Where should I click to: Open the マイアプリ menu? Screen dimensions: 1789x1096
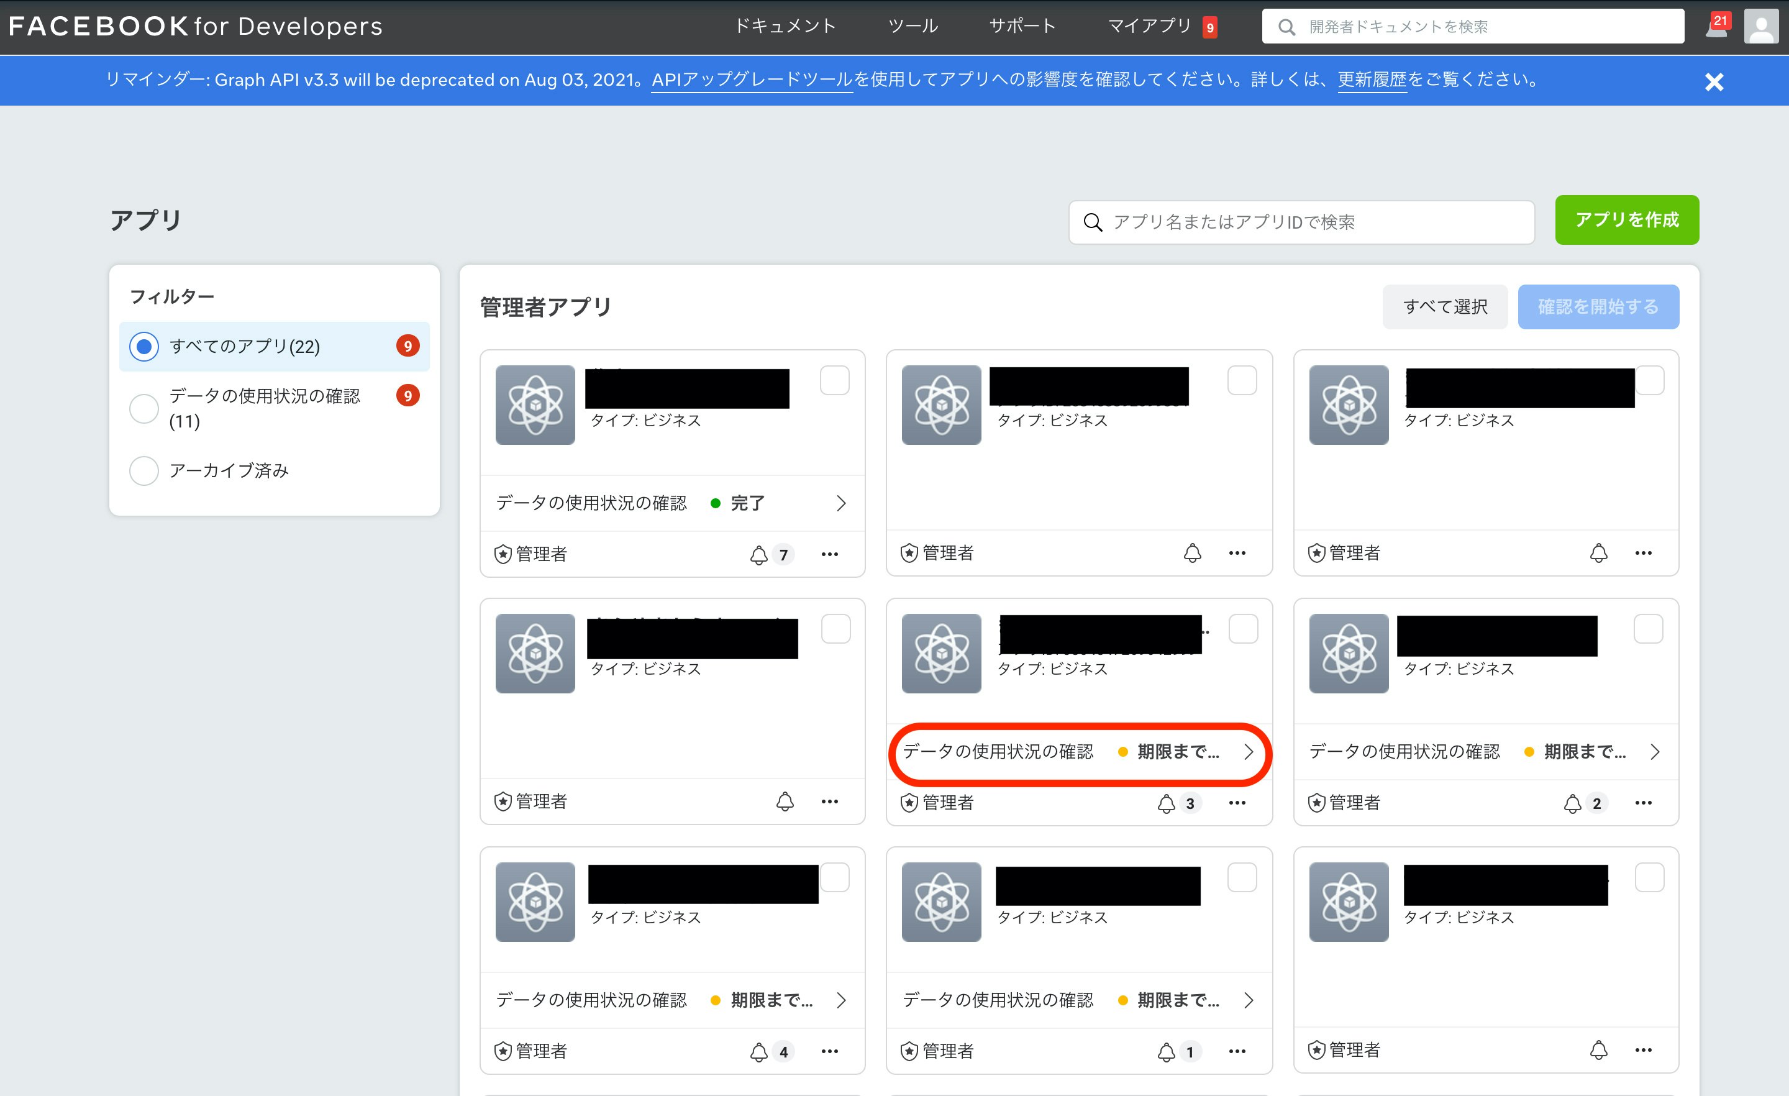tap(1149, 26)
